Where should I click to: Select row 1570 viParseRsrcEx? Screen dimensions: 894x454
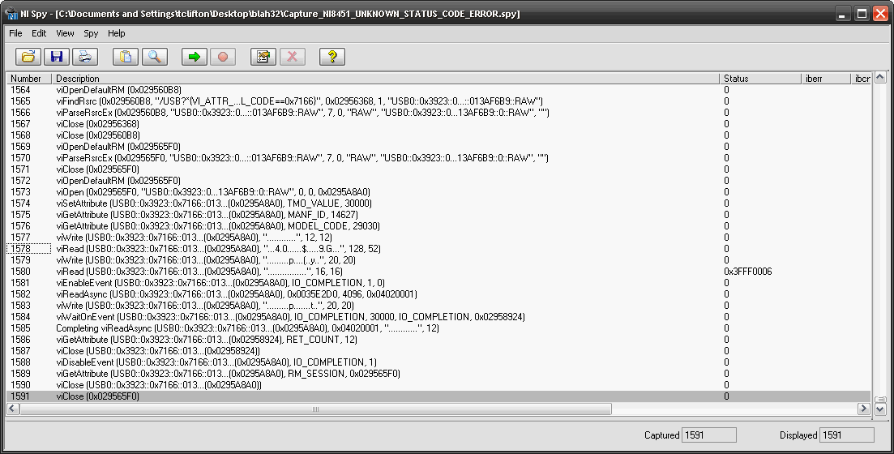coord(438,158)
